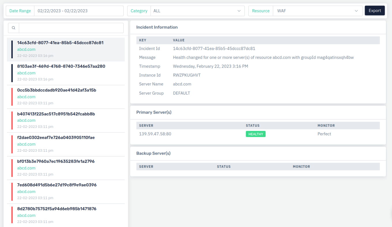The image size is (392, 227).
Task: Select incident 14c63cfd-8077-41ea-85b5-45dccc87dc81 in list
Action: pos(66,49)
